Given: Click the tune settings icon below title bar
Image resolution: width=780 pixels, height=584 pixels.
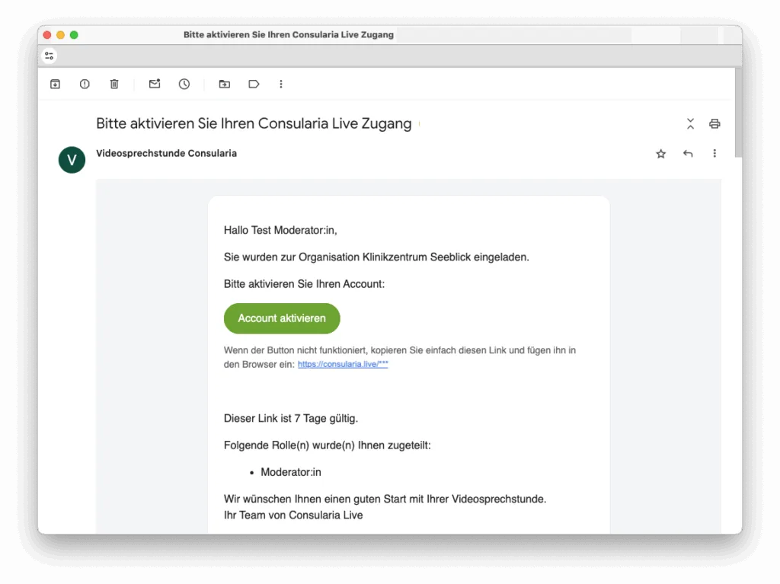Looking at the screenshot, I should [x=50, y=56].
